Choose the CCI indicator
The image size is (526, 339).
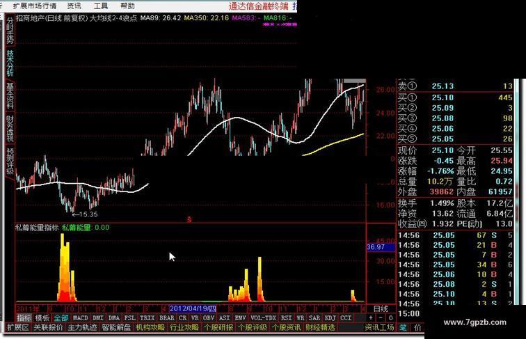[x=346, y=317]
